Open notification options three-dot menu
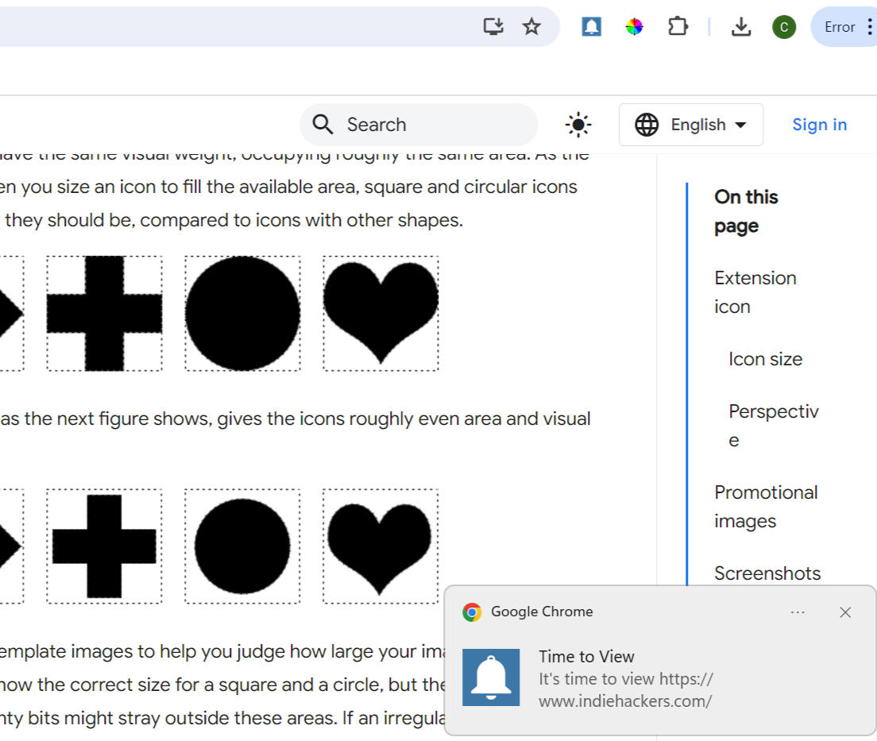 tap(798, 612)
